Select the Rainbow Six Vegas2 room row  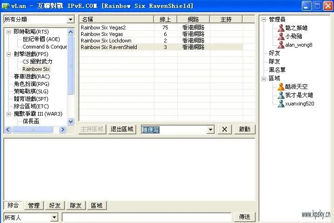(161, 28)
